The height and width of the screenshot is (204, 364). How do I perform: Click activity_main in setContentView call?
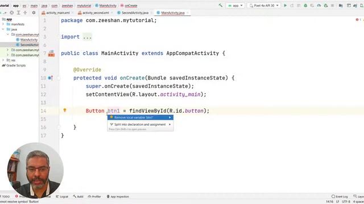(x=180, y=95)
